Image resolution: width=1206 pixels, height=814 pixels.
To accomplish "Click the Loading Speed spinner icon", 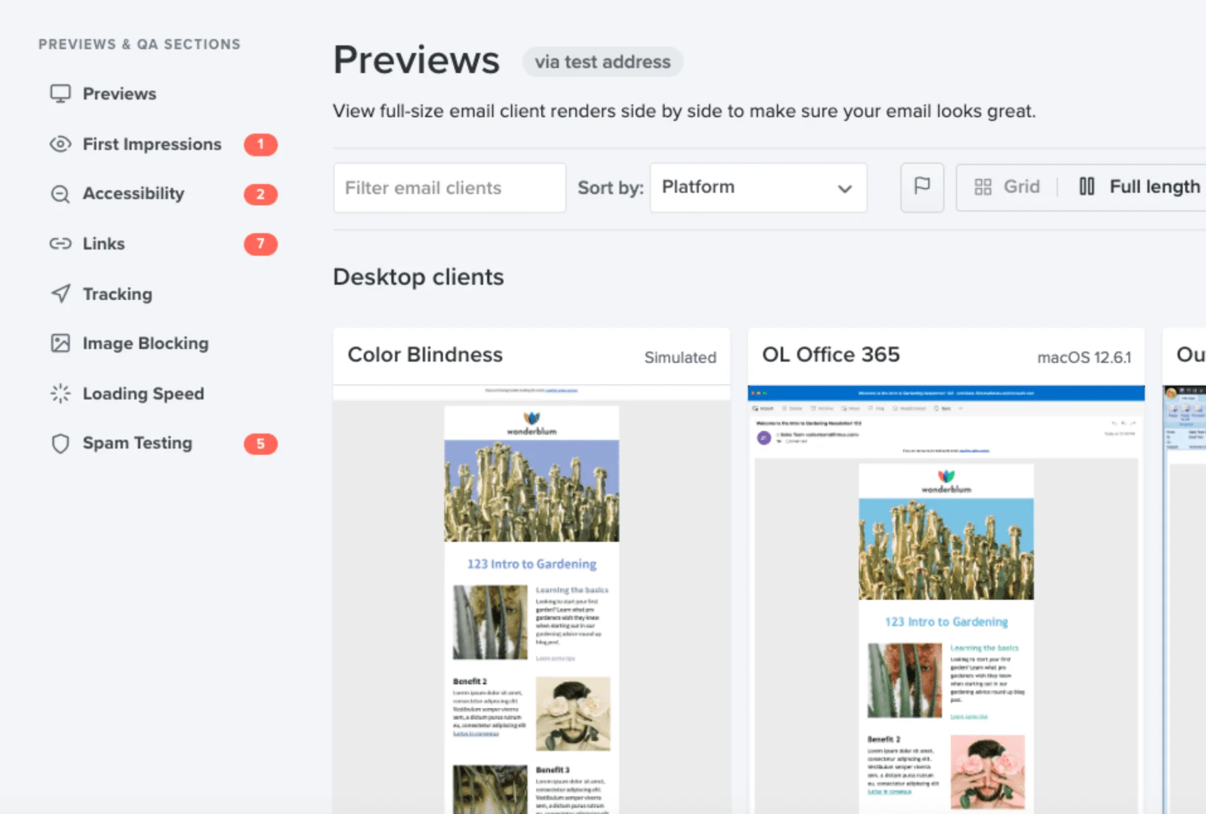I will (x=60, y=394).
